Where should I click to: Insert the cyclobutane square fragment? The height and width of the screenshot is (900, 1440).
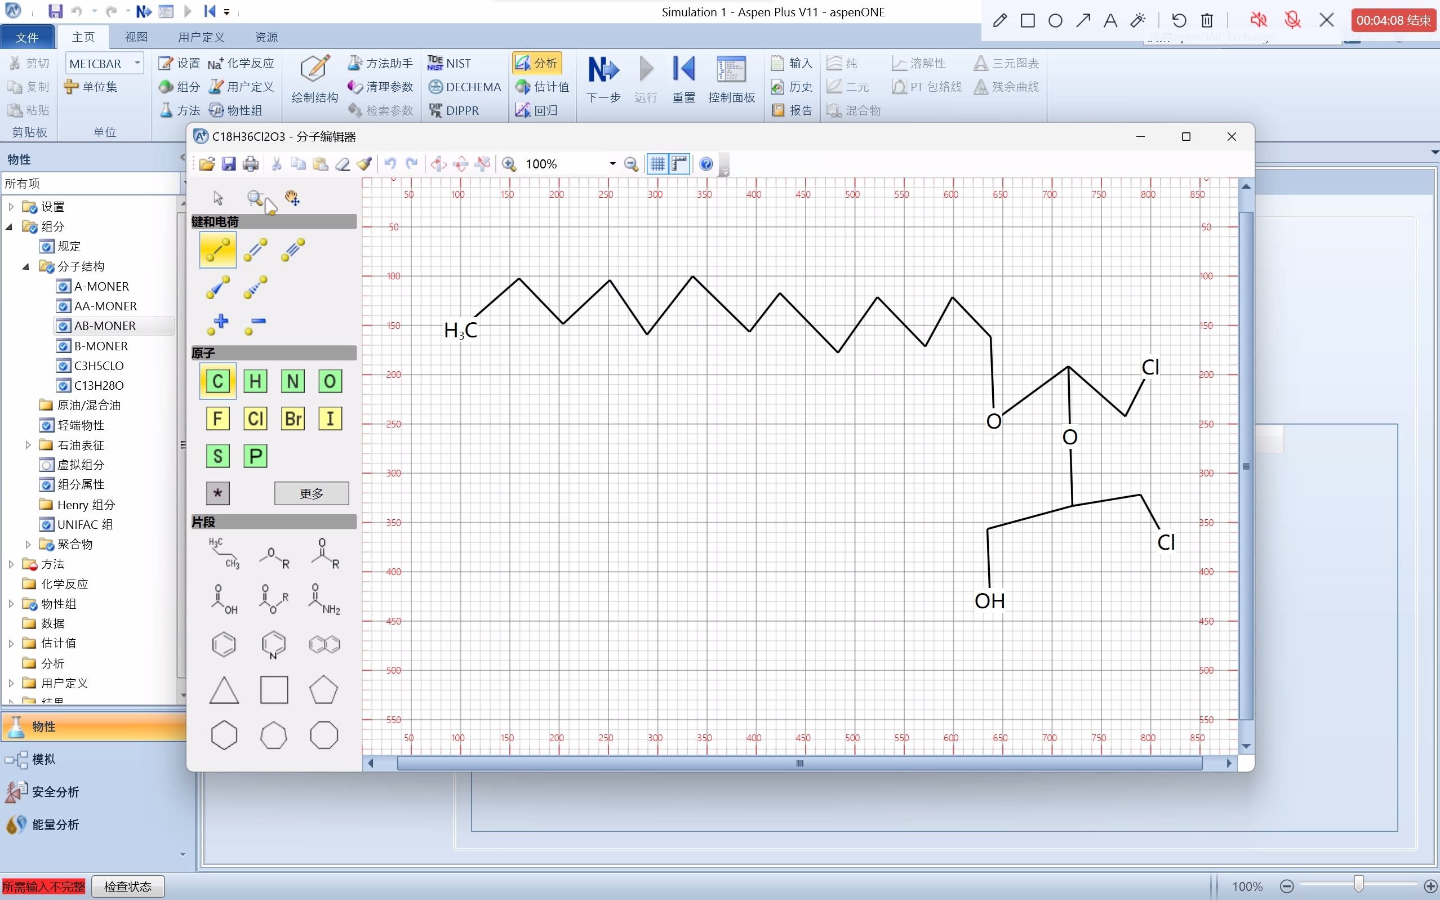click(x=274, y=690)
